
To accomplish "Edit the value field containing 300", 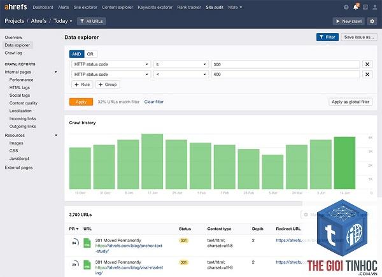I will 285,64.
